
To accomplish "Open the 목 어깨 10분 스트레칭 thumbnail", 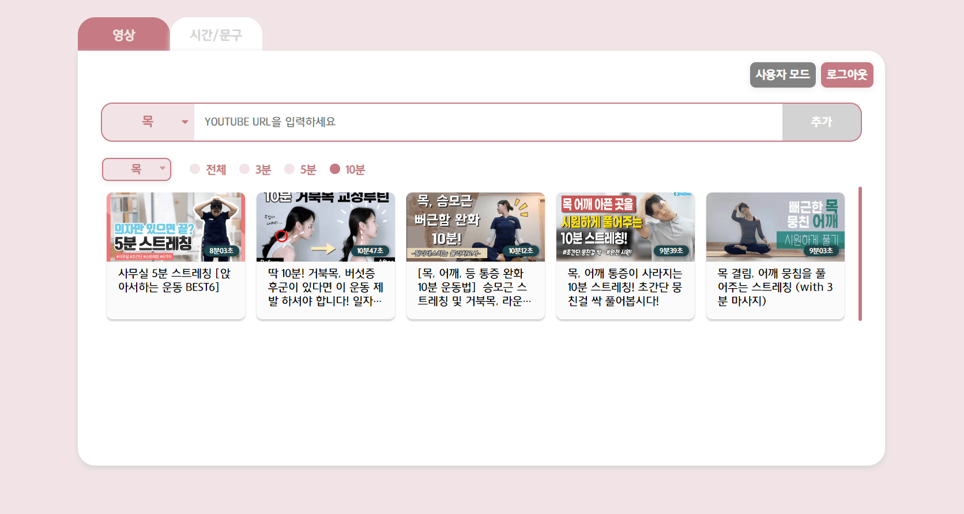I will (x=626, y=227).
